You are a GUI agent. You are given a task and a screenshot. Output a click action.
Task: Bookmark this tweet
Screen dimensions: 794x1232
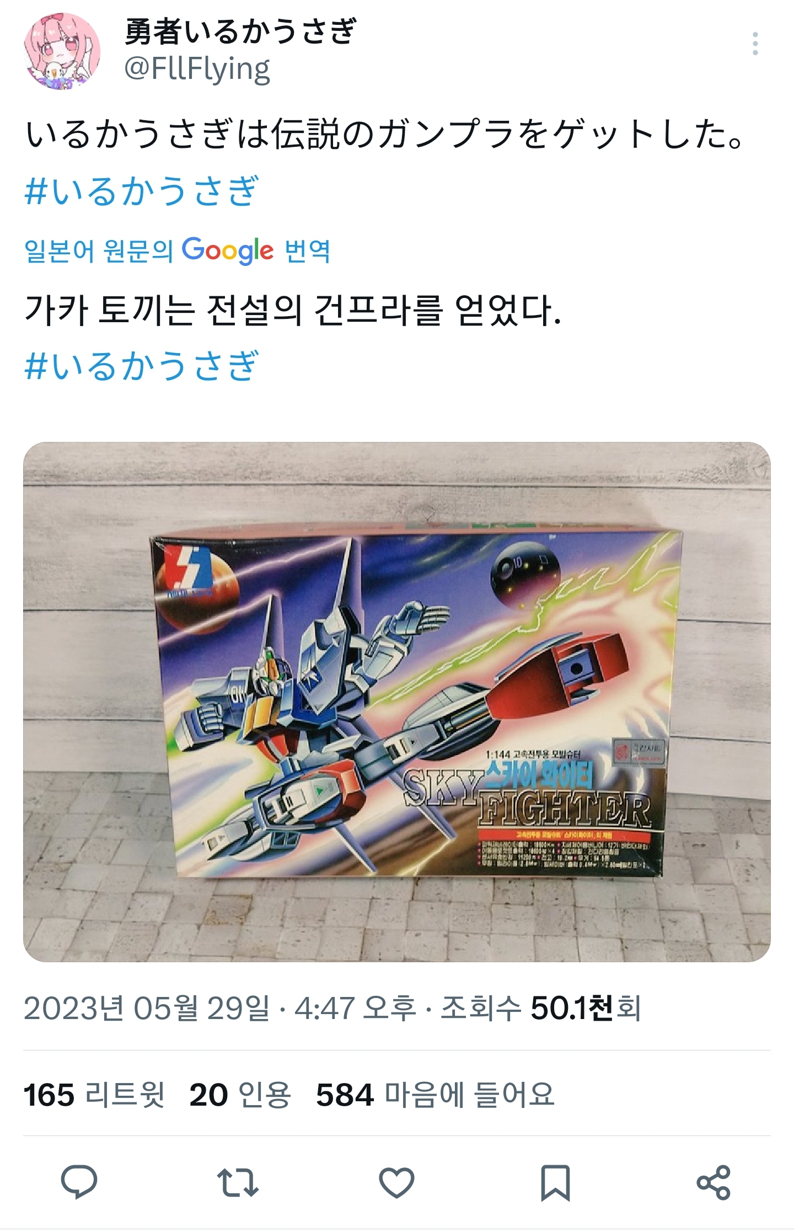coord(555,1182)
